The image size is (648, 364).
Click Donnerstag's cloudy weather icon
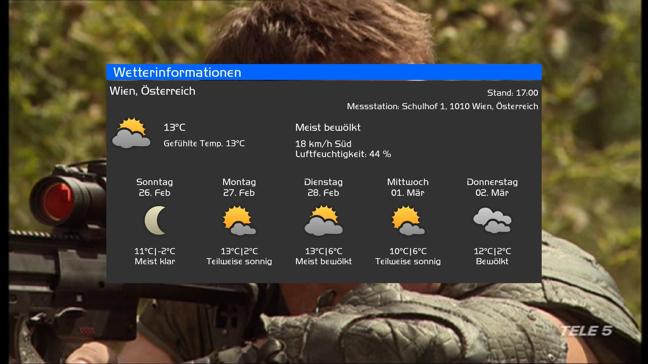[492, 220]
